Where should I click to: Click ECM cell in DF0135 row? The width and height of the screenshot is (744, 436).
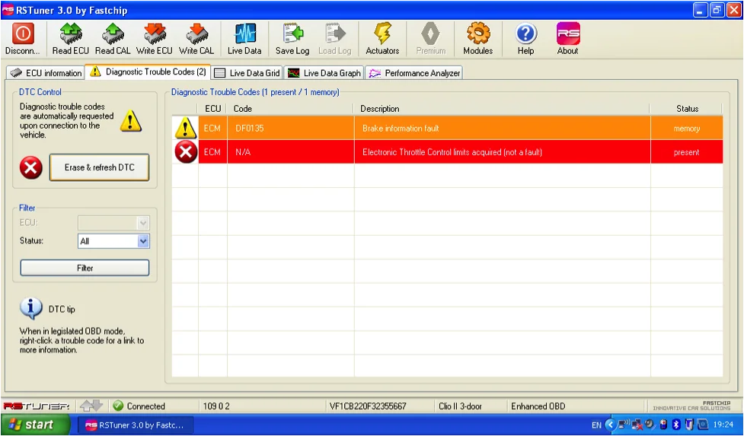(212, 129)
